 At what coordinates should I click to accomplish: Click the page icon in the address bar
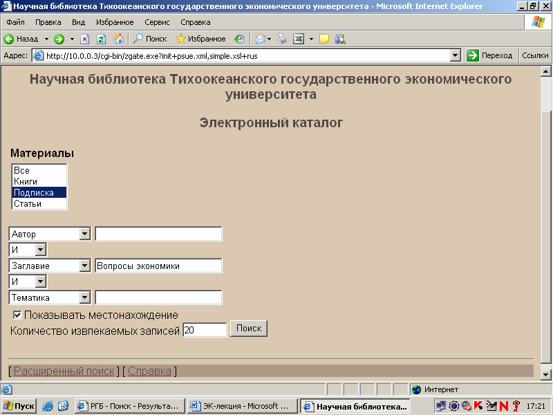(38, 56)
